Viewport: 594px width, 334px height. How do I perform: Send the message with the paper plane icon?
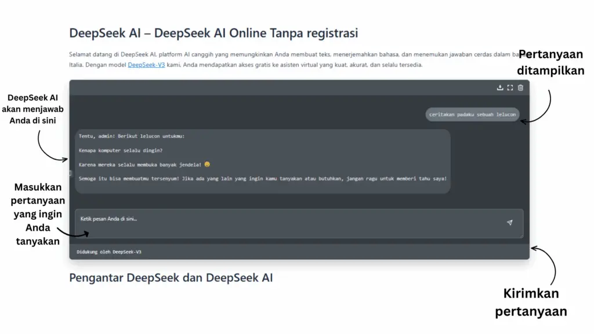tap(509, 223)
